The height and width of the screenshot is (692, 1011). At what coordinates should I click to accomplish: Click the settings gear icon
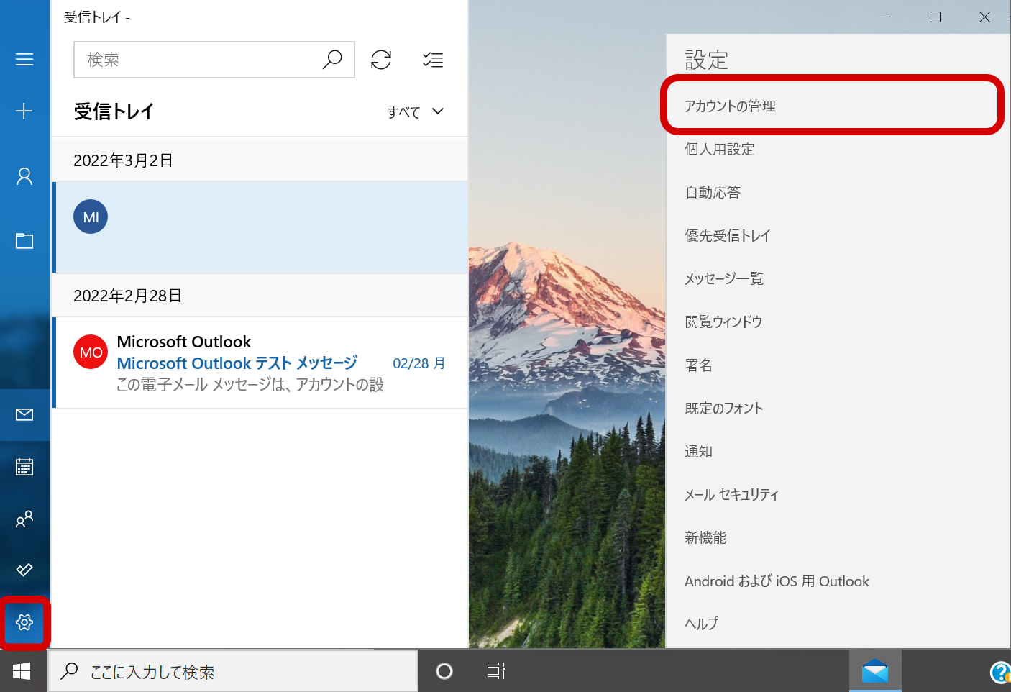tap(24, 622)
